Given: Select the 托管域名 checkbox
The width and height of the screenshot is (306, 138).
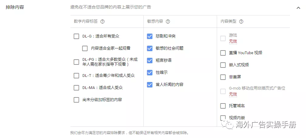Looking at the screenshot, I should [223, 106].
